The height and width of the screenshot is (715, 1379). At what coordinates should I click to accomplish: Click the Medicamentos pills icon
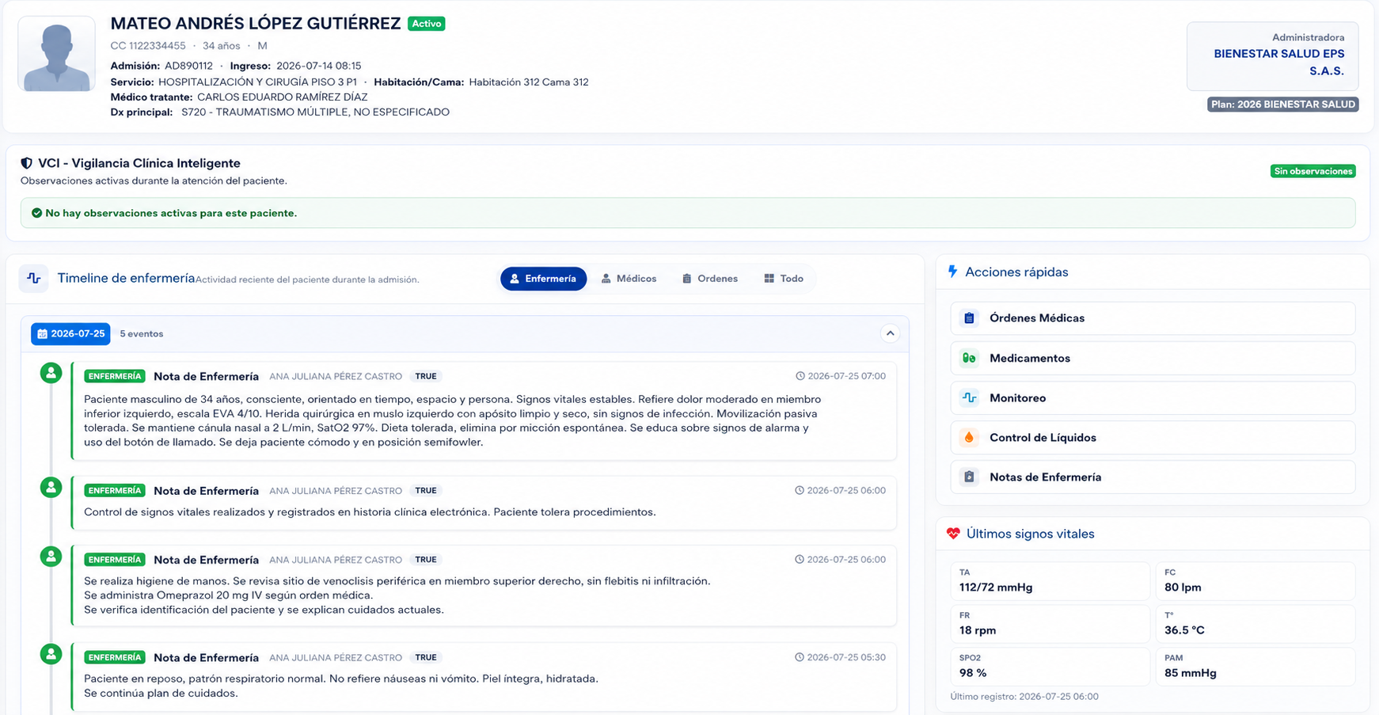tap(969, 358)
